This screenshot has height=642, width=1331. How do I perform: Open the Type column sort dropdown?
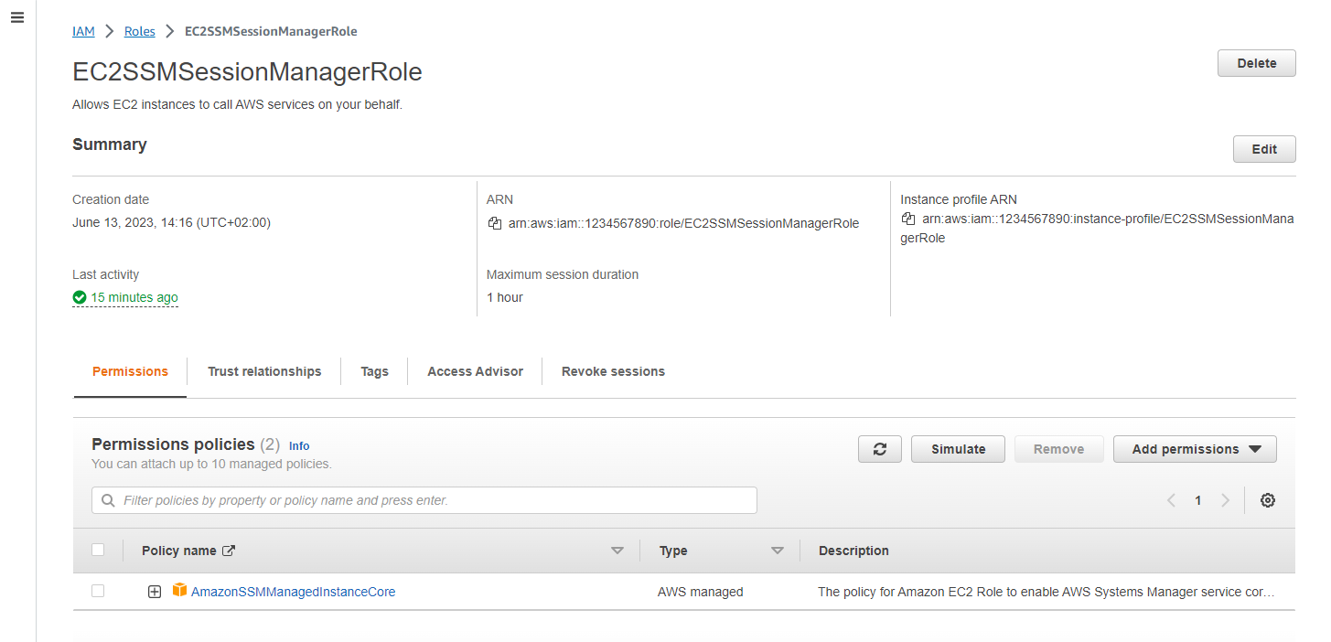(778, 550)
